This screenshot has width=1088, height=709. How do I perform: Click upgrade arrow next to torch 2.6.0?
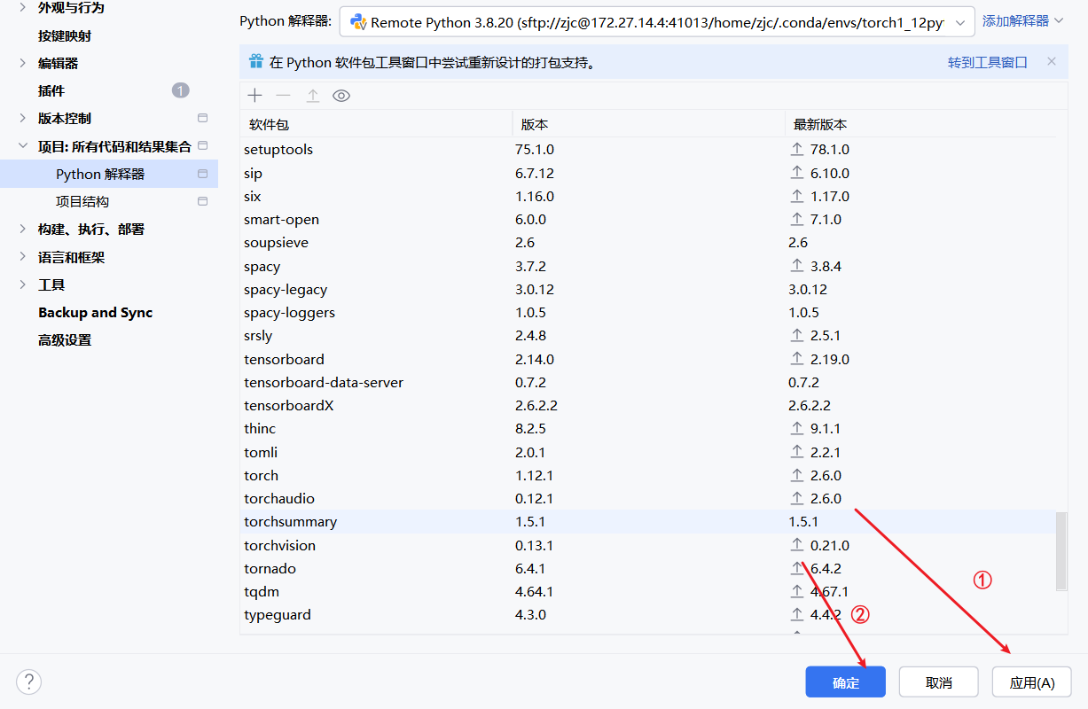pyautogui.click(x=797, y=475)
